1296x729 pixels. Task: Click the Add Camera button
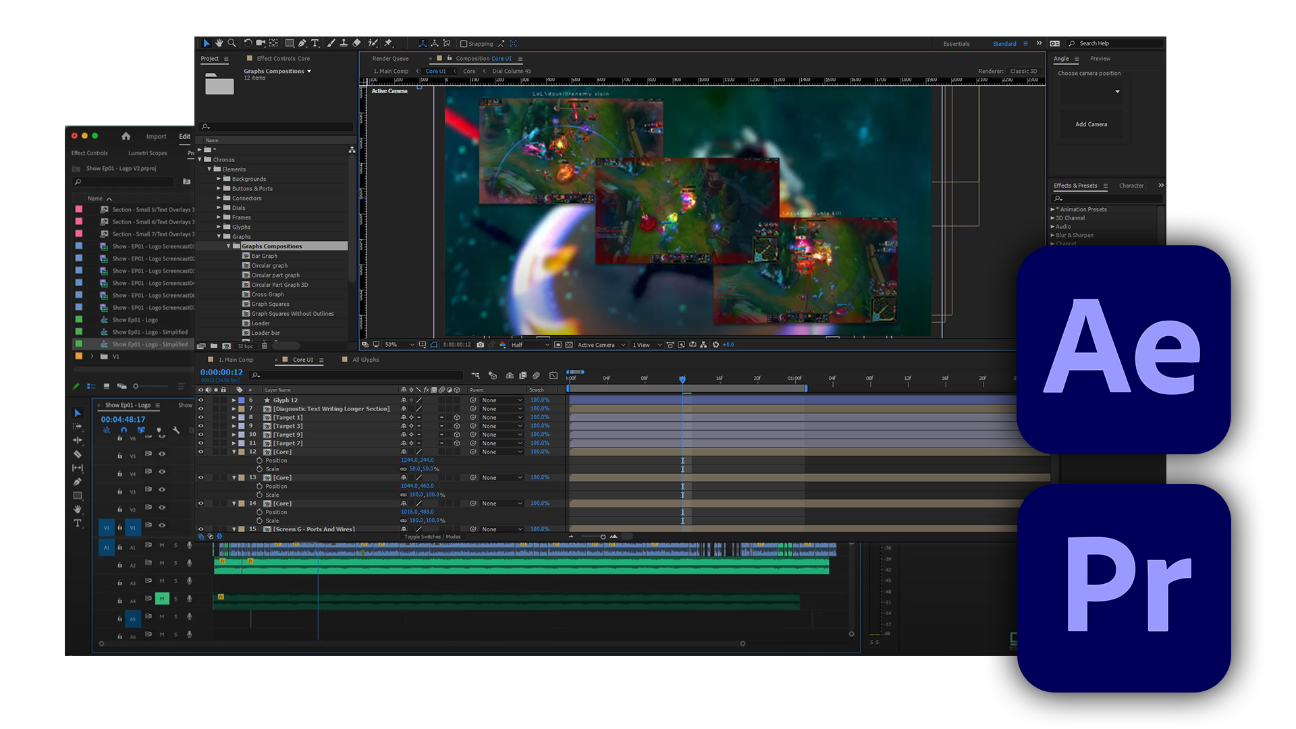click(1091, 124)
